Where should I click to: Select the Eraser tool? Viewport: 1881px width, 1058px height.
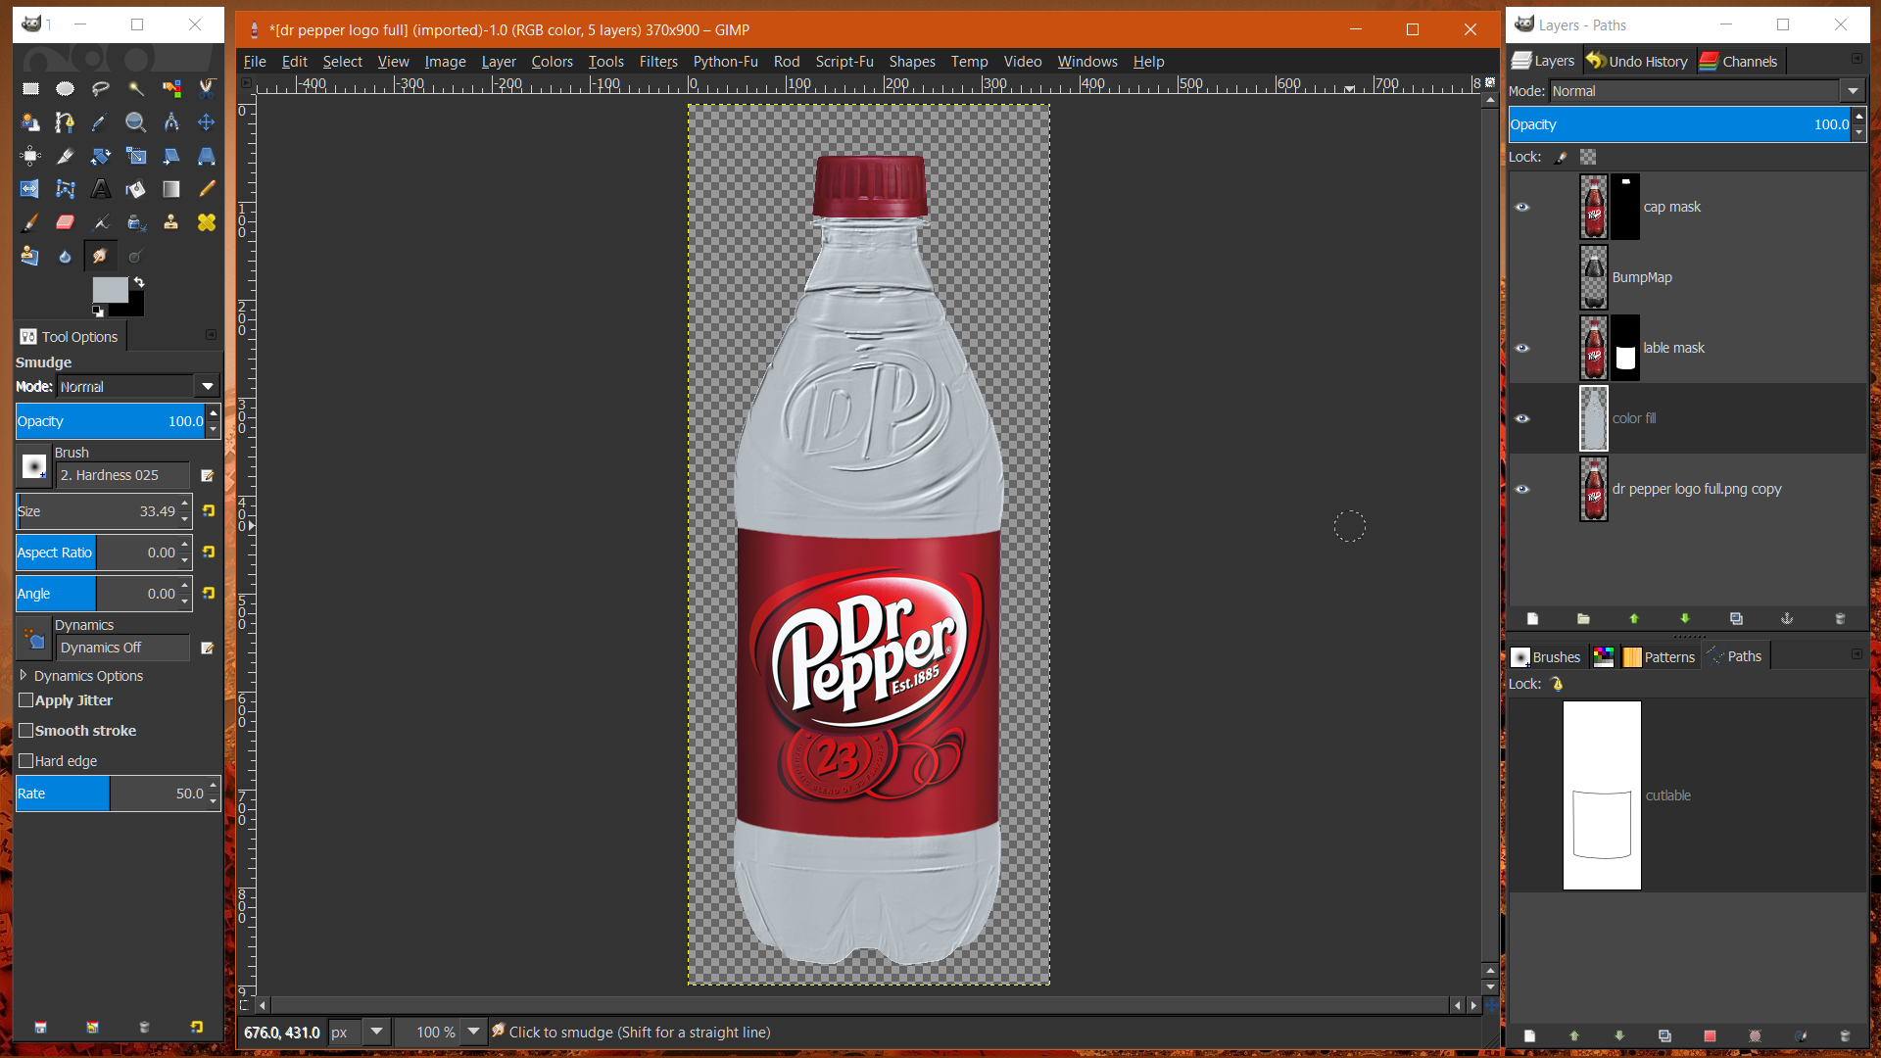pos(66,222)
